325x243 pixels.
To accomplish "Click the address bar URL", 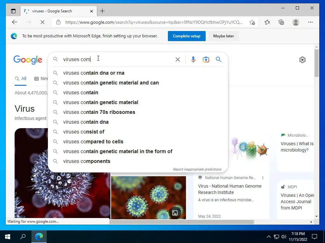I will pos(154,22).
